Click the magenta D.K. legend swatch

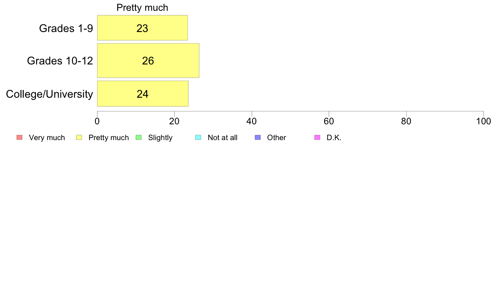(317, 137)
